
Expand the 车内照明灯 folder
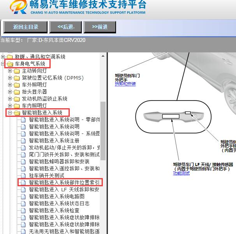10,106
